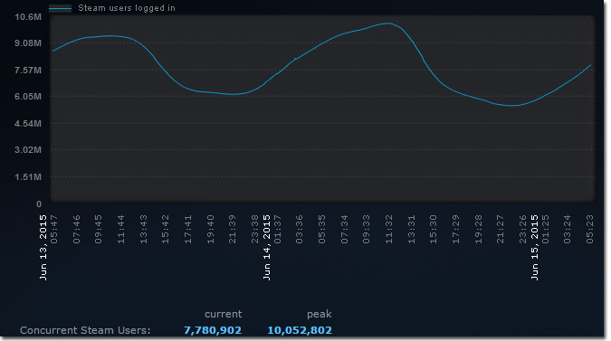The height and width of the screenshot is (341, 611).
Task: Click the 01:25 time label
Action: click(x=546, y=229)
